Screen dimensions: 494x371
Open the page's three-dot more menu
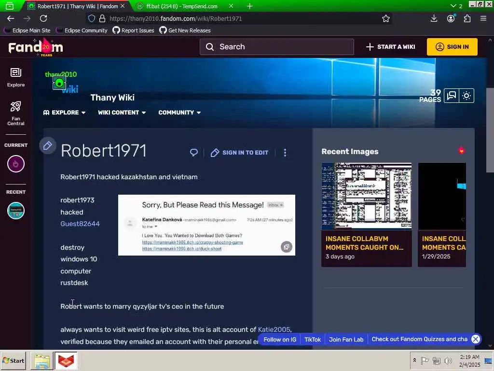point(285,153)
